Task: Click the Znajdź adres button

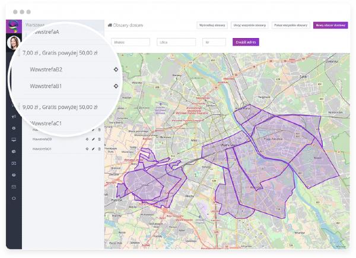Action: tap(246, 42)
